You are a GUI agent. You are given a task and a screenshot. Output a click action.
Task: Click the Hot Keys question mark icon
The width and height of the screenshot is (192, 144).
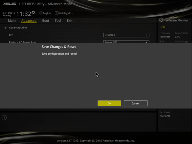coord(57,13)
